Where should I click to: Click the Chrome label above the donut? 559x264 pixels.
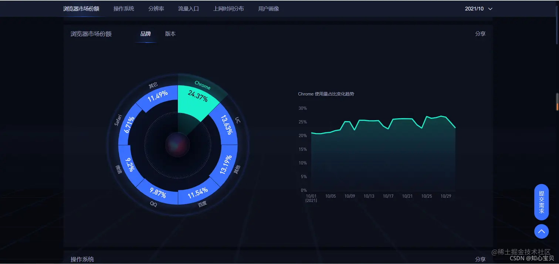pos(202,85)
